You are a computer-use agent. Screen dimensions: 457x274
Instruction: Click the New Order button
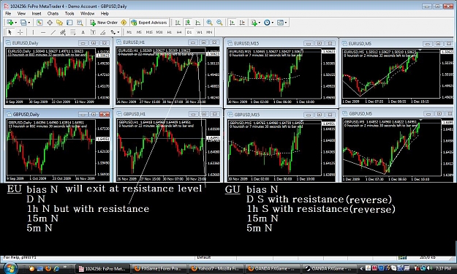104,23
